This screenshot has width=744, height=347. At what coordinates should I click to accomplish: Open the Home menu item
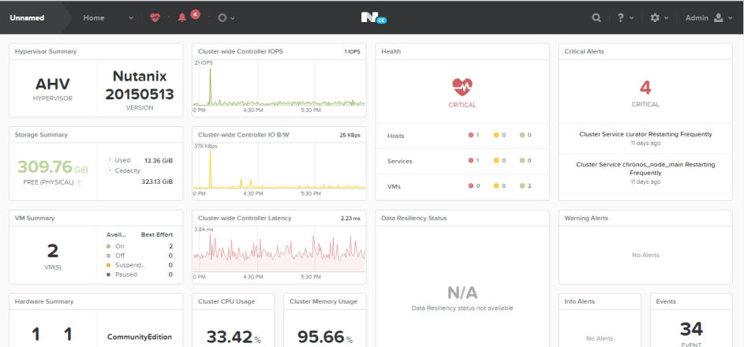pyautogui.click(x=93, y=18)
